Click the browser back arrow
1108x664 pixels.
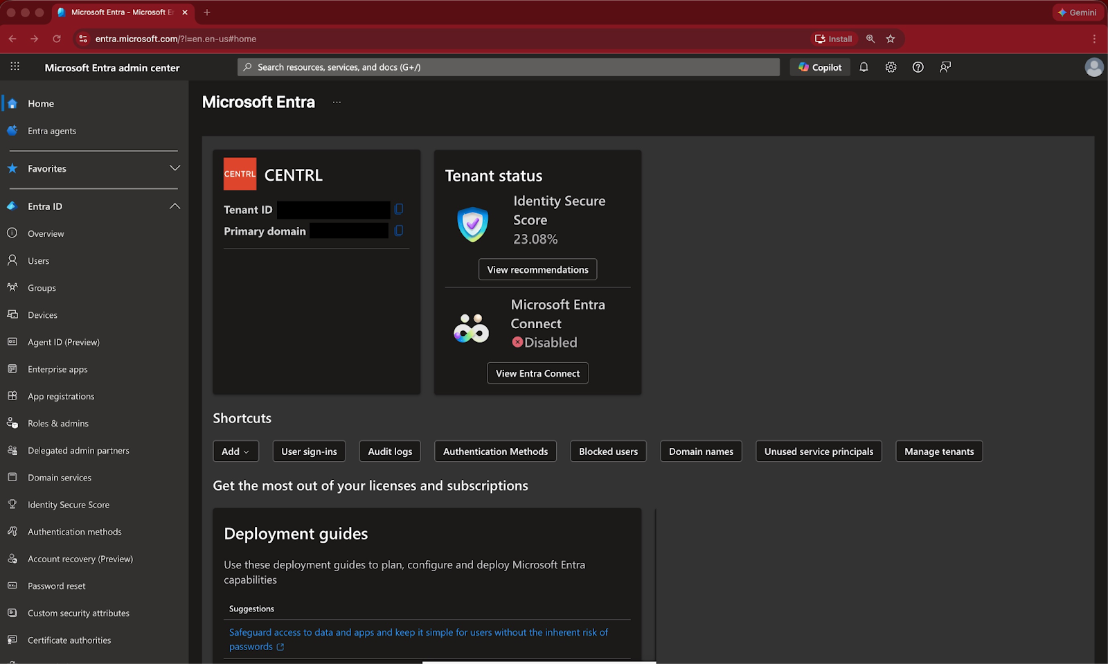coord(12,39)
